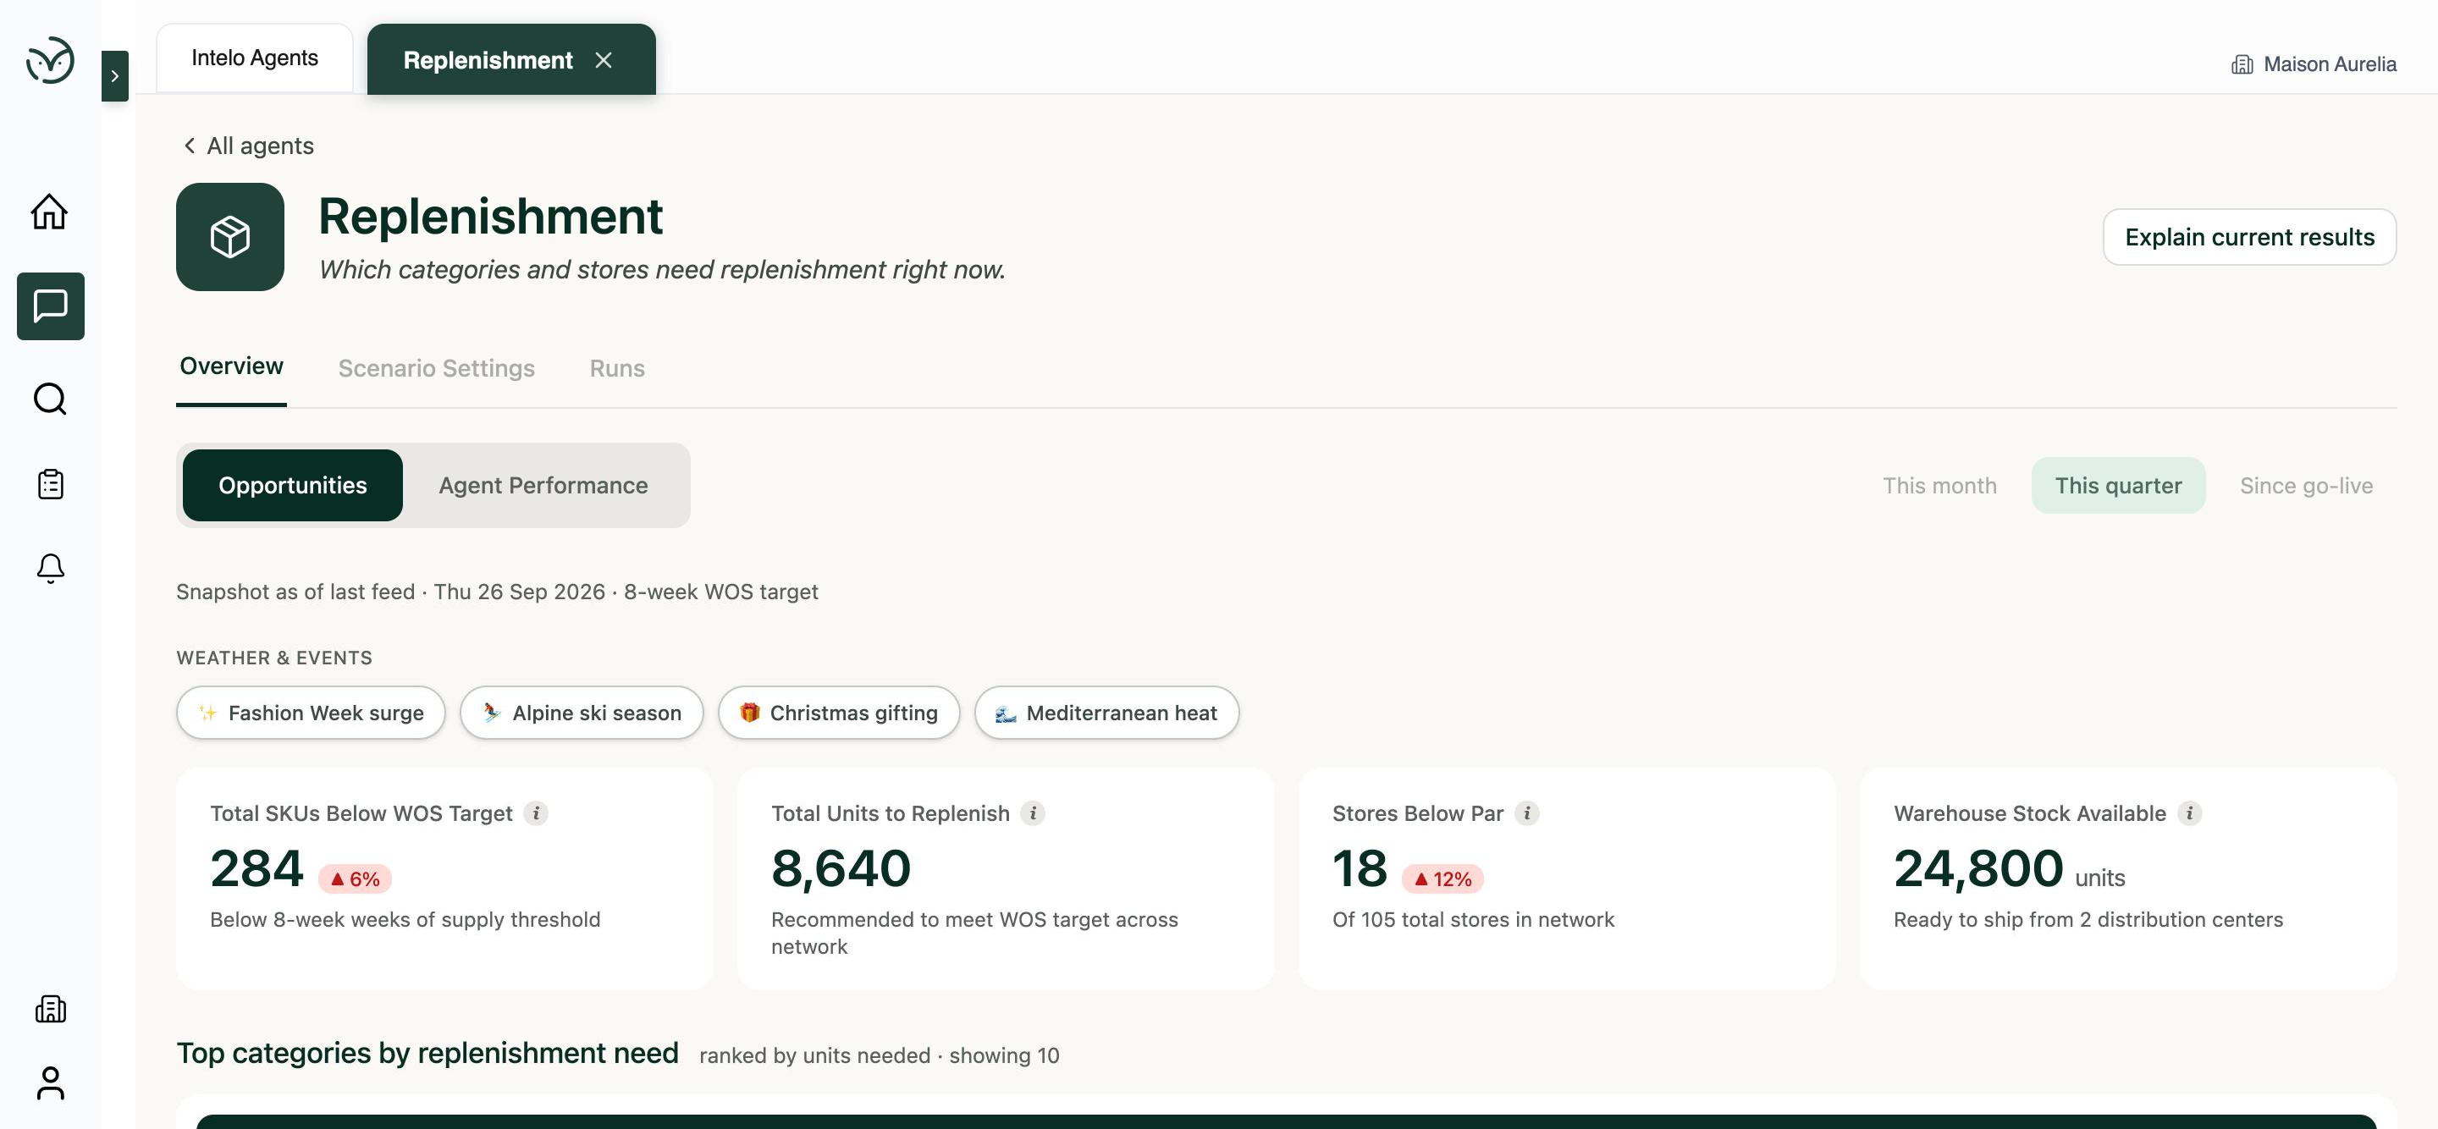
Task: Click the Fashion Week surge chip
Action: click(x=311, y=713)
